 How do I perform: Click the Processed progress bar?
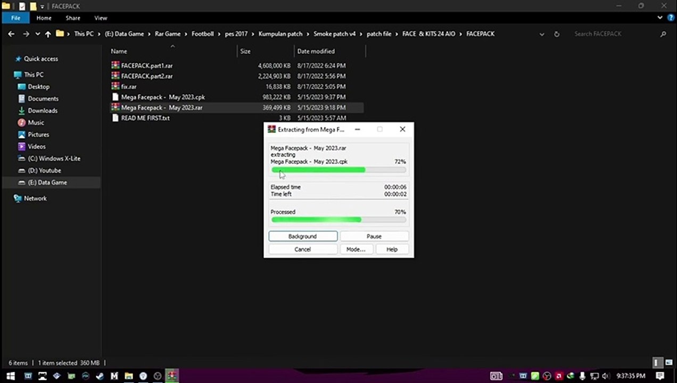pos(338,220)
